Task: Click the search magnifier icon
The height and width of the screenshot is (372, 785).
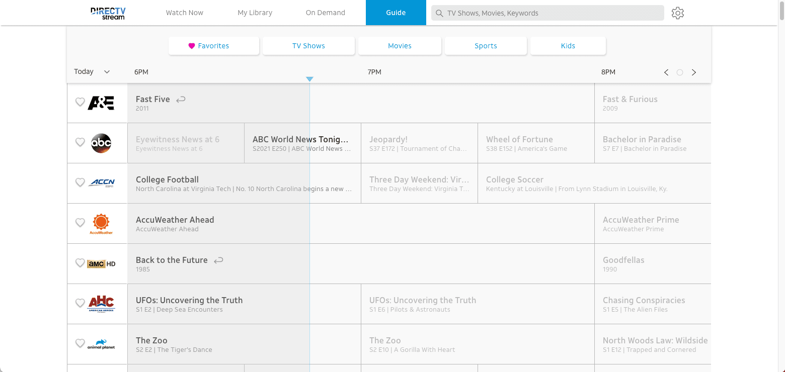Action: (439, 13)
